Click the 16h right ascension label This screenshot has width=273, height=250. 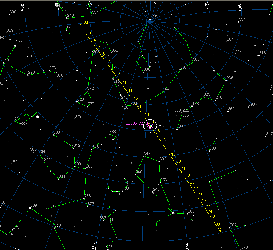(x=94, y=246)
